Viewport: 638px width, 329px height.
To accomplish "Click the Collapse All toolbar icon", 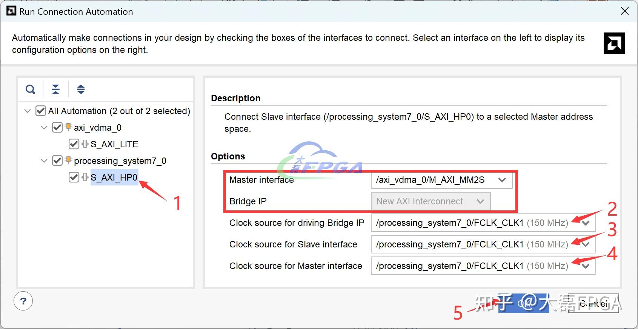I will tap(55, 90).
